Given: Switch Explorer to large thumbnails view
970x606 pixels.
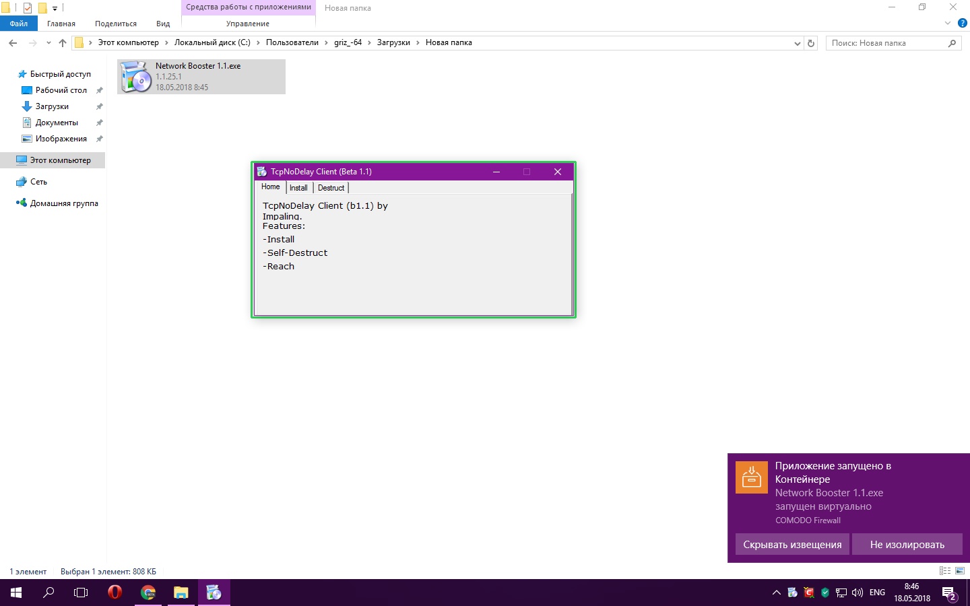Looking at the screenshot, I should (x=960, y=571).
